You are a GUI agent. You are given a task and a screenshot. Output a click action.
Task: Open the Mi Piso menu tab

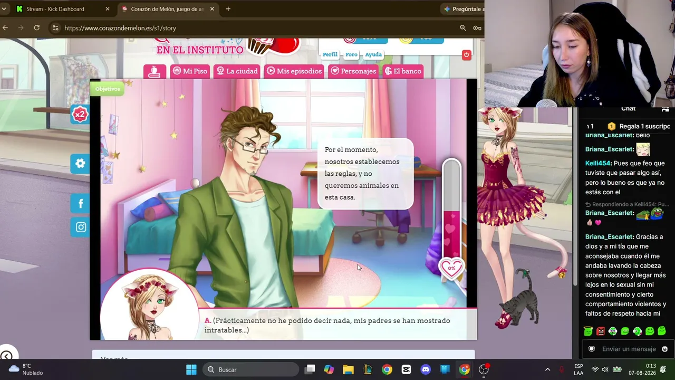coord(190,71)
